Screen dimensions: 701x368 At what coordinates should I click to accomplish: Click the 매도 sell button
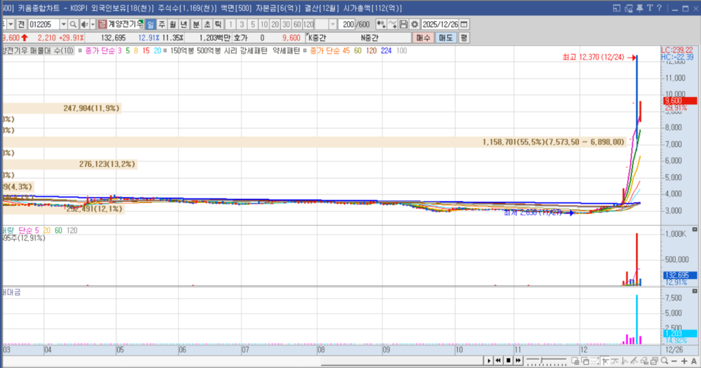click(446, 38)
